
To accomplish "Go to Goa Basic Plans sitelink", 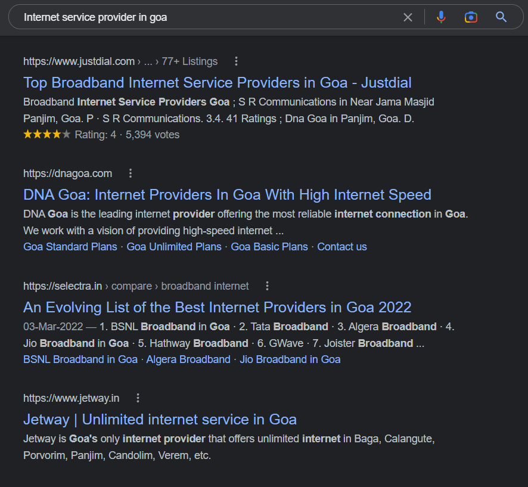I will pos(269,247).
